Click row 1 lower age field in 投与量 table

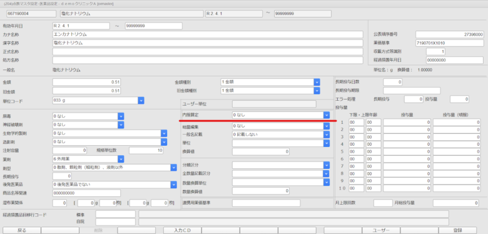(x=357, y=122)
